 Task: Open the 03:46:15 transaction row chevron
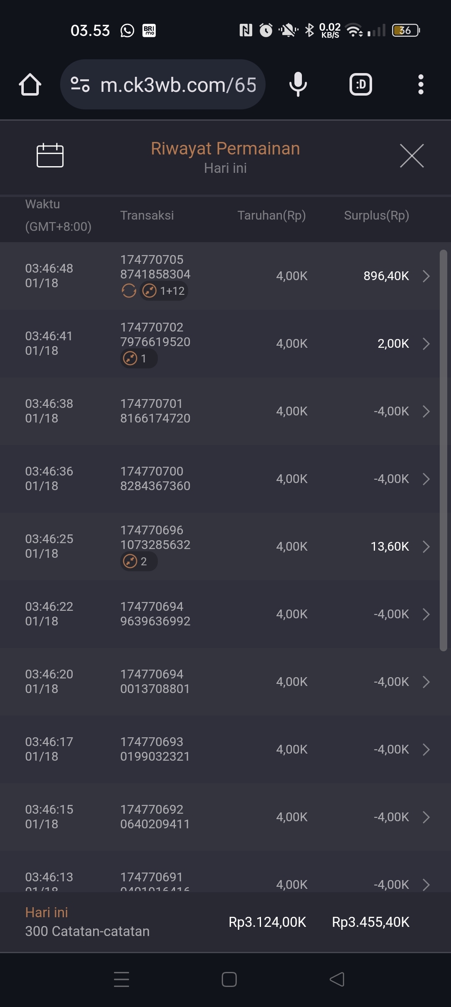(x=426, y=817)
